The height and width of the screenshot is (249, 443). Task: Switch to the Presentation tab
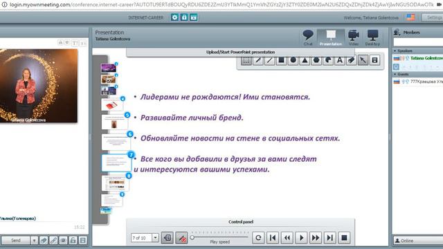point(331,38)
